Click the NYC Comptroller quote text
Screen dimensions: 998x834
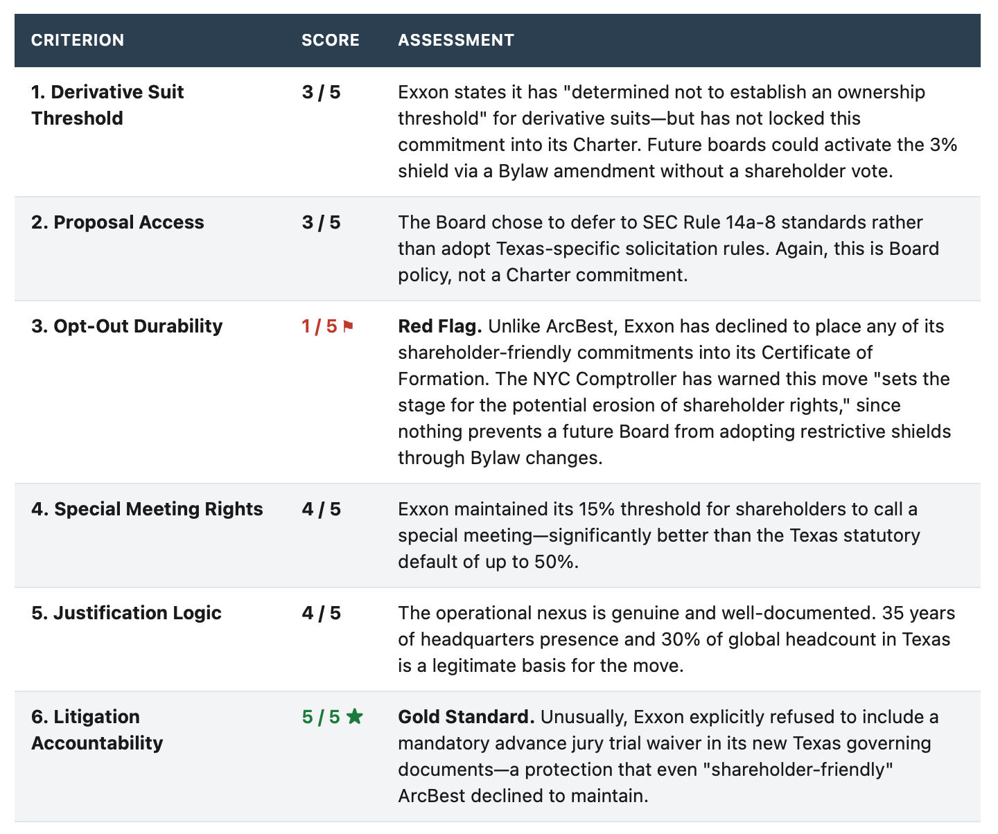coord(674,392)
